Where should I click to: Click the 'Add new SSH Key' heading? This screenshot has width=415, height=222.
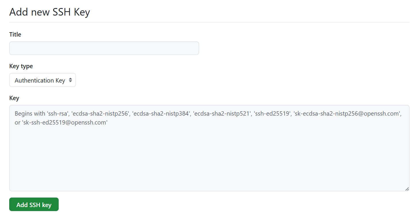pos(49,12)
